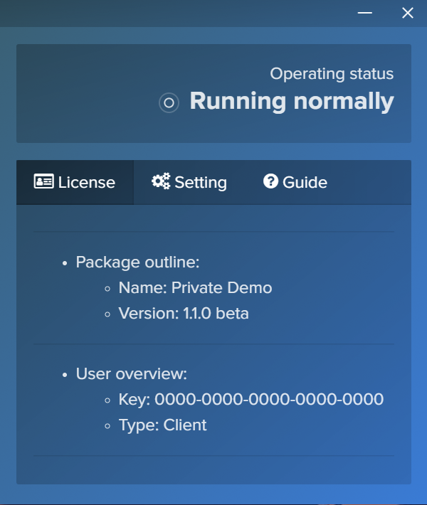Switch to the License tab label
The height and width of the screenshot is (505, 427).
tap(86, 183)
